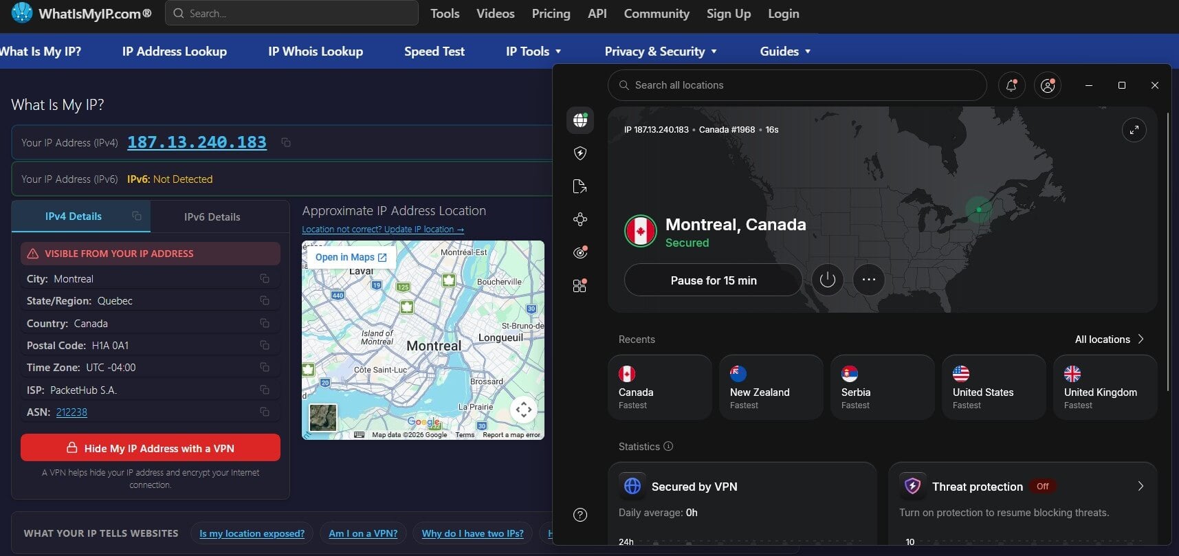1179x556 pixels.
Task: Open Dark Web Monitor radar icon
Action: [x=580, y=252]
